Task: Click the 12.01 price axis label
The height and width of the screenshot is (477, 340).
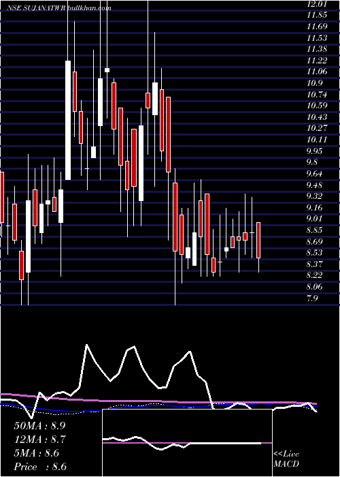Action: (317, 3)
